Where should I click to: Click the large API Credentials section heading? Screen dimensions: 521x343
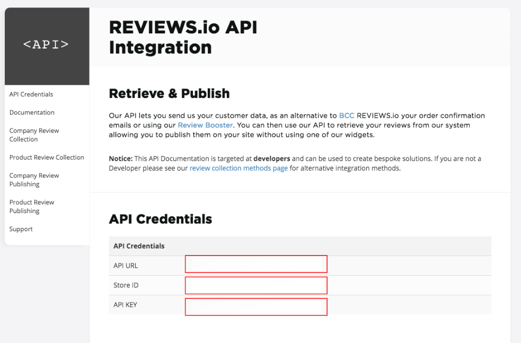click(x=160, y=219)
